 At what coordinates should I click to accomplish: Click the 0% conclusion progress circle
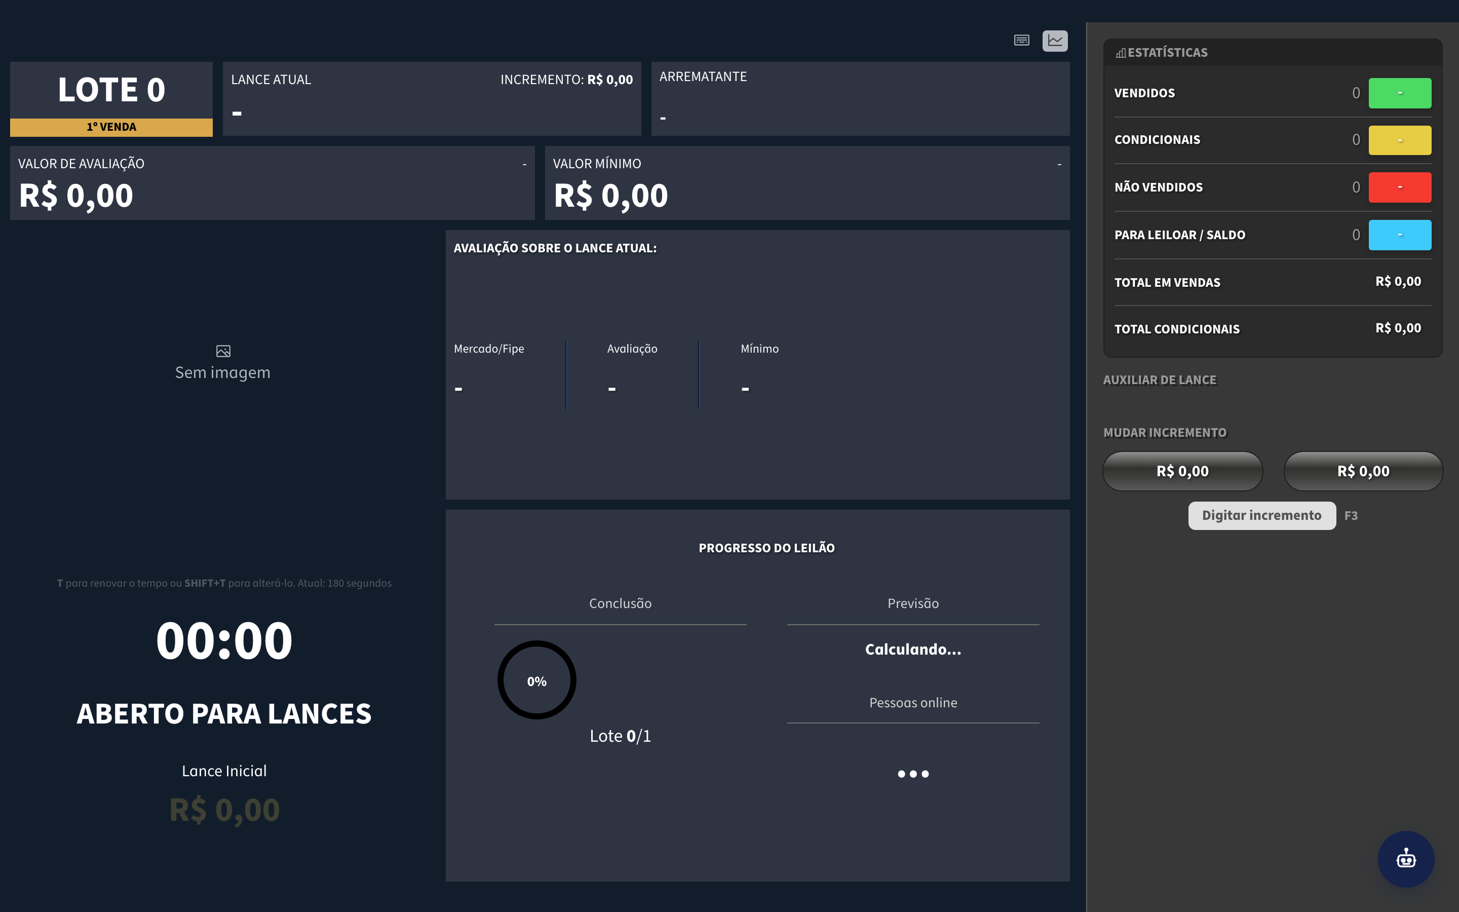coord(536,680)
